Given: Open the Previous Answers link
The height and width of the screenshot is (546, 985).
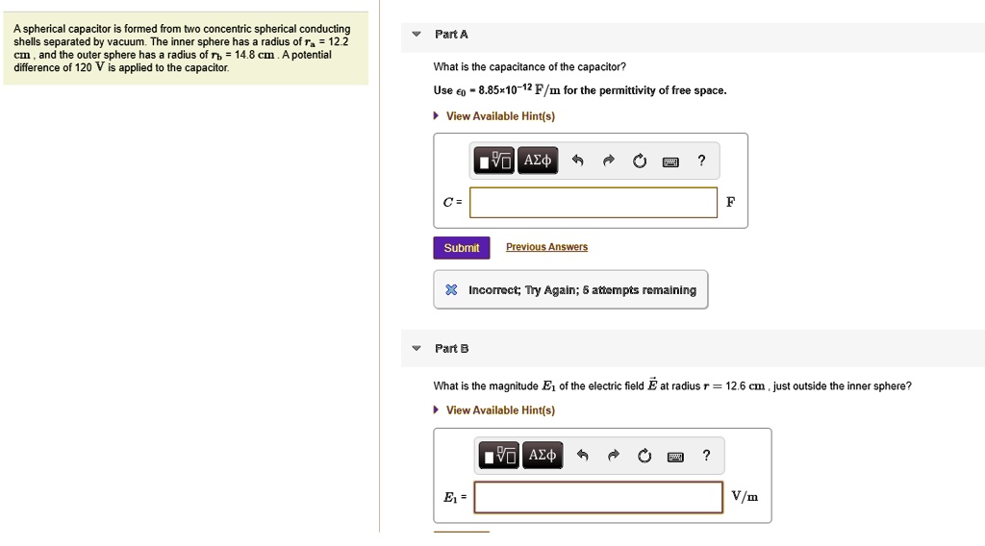Looking at the screenshot, I should [546, 247].
